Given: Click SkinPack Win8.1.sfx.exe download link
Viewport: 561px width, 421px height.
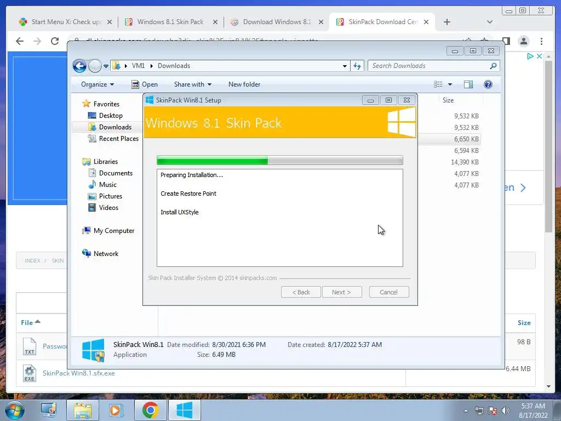Looking at the screenshot, I should click(x=79, y=373).
